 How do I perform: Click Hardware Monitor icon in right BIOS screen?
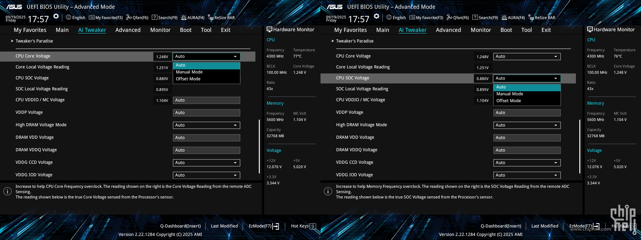click(x=590, y=29)
